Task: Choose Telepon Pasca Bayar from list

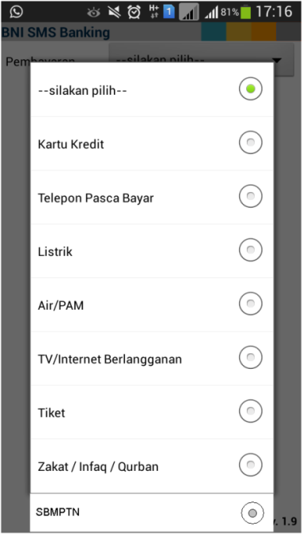Action: pos(152,197)
